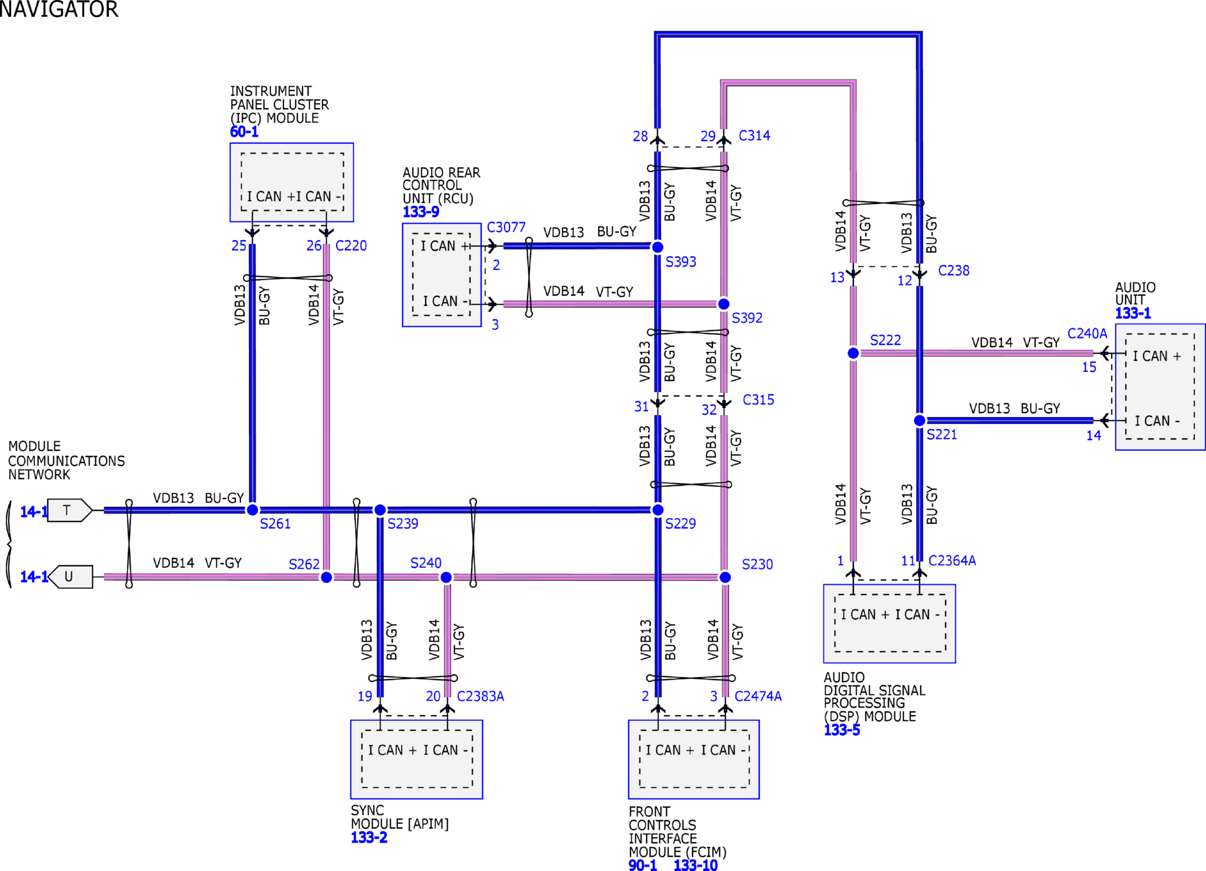
Task: Click connector label C240A
Action: tap(1087, 334)
